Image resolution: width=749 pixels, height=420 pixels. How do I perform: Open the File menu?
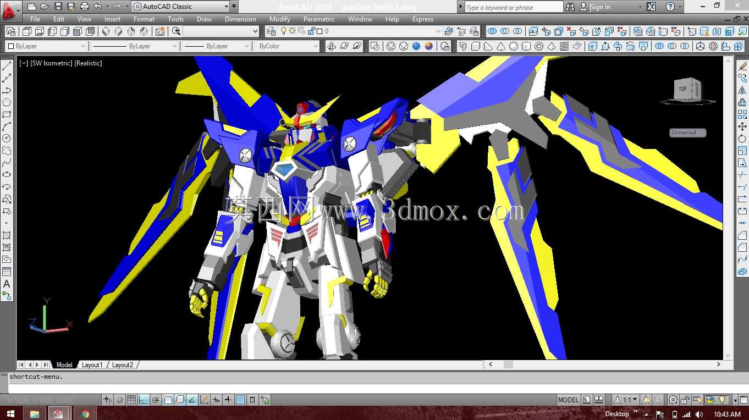click(x=35, y=19)
